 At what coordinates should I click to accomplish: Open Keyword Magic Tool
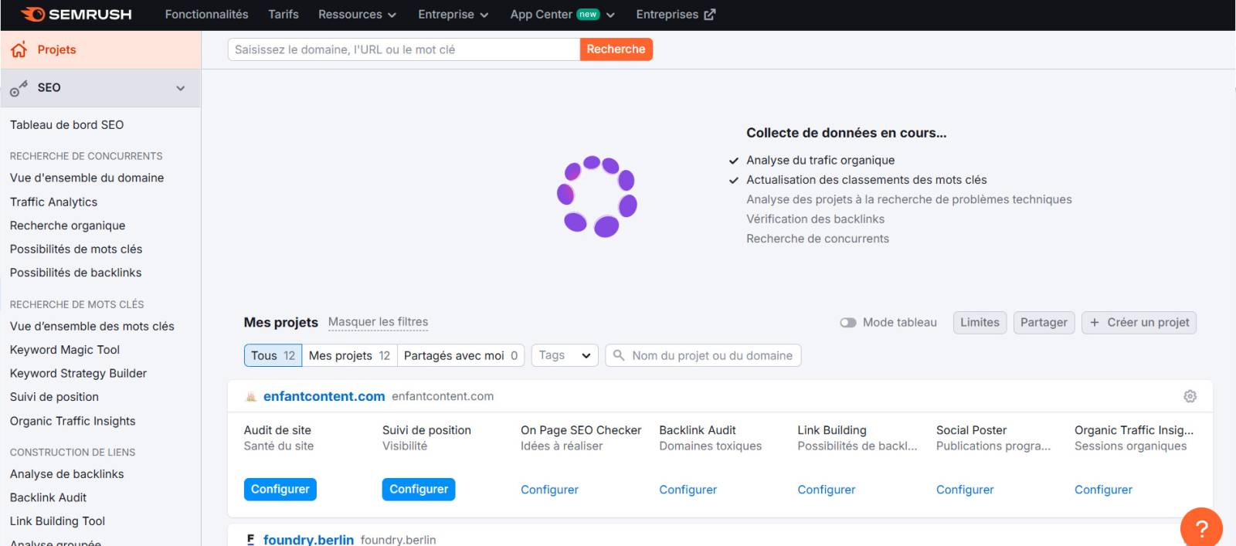(x=65, y=350)
